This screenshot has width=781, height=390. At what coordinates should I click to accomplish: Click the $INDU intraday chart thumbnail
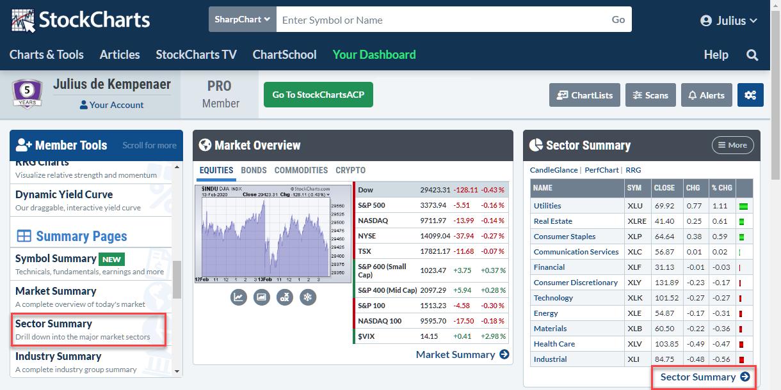(x=274, y=234)
